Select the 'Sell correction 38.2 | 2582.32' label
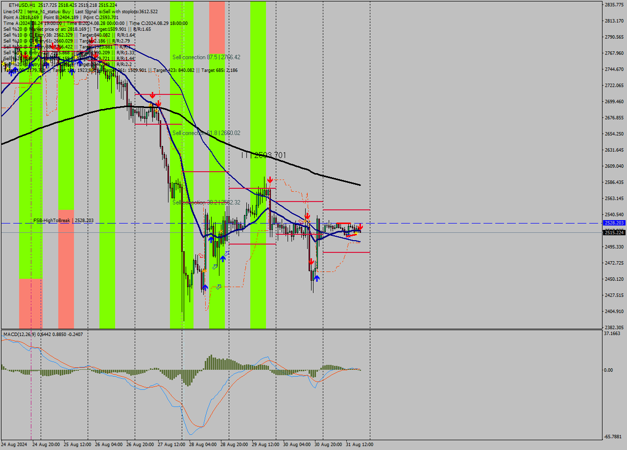This screenshot has width=627, height=450. pos(206,202)
